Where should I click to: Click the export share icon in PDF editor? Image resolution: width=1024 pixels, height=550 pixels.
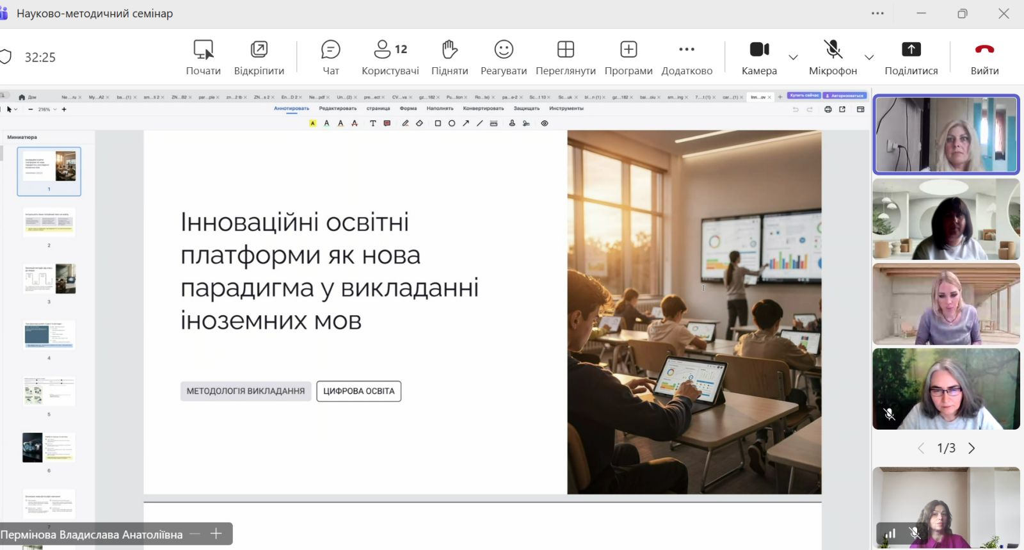(x=842, y=109)
